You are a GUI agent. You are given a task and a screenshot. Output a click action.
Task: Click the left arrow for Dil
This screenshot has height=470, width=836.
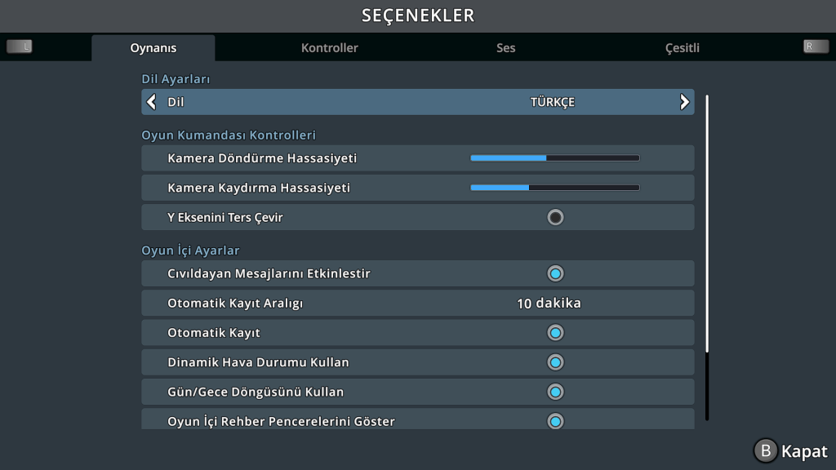[x=151, y=102]
